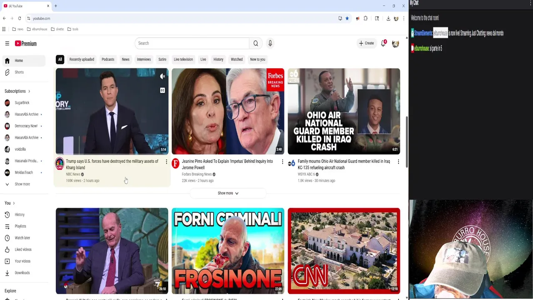Open Watch later in sidebar
This screenshot has width=533, height=300.
coord(24,238)
